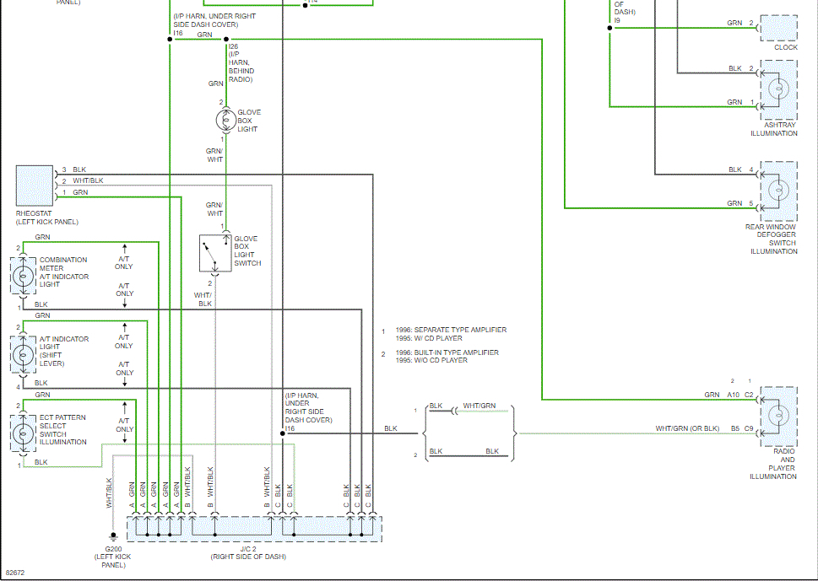This screenshot has height=581, width=818.
Task: Click the clock component box
Action: [779, 28]
